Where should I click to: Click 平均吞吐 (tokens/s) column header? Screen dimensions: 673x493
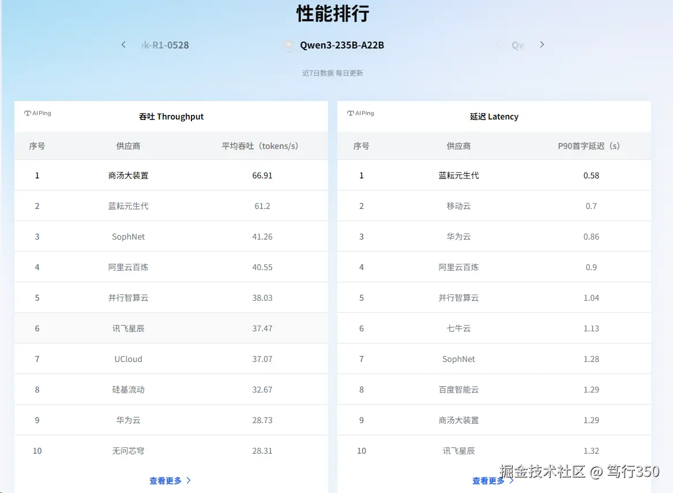(260, 146)
